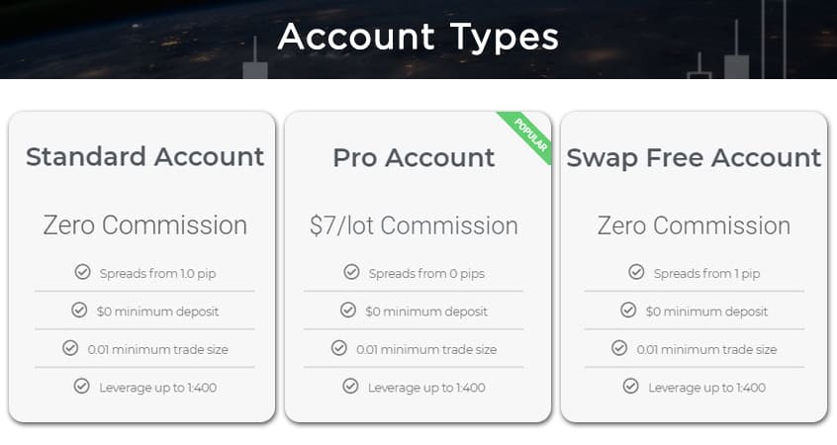Click checkmark beside Swap Free '0.01 minimum trade size'
837x445 pixels.
(619, 348)
